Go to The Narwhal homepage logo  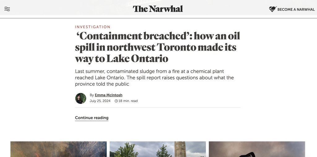pos(158,9)
